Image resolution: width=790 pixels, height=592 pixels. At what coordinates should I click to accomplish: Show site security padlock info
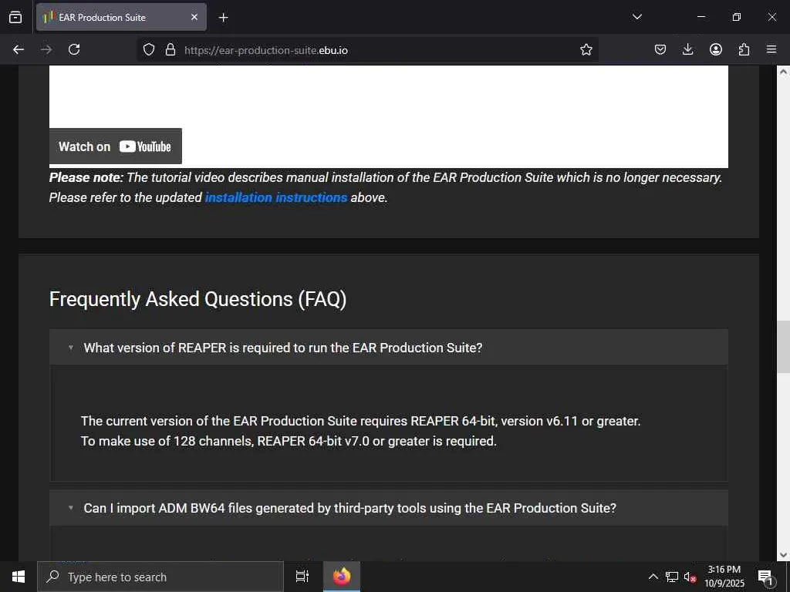click(x=170, y=50)
